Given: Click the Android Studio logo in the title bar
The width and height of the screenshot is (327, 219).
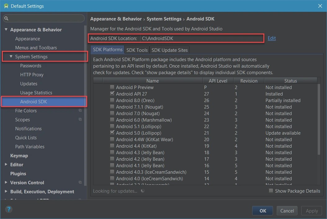Looking at the screenshot, I should pyautogui.click(x=7, y=6).
